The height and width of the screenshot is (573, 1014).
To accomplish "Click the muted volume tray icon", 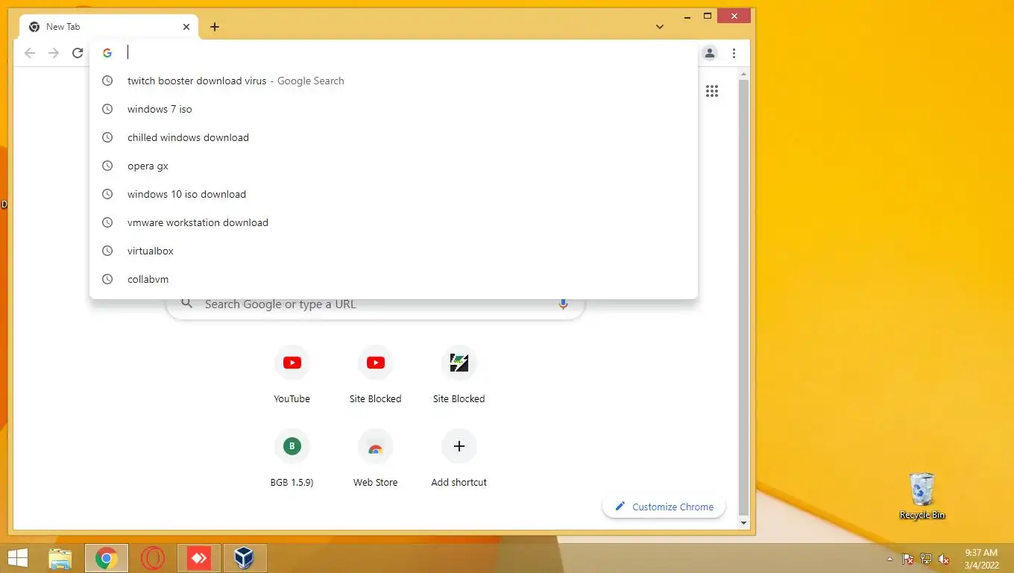I will [944, 559].
